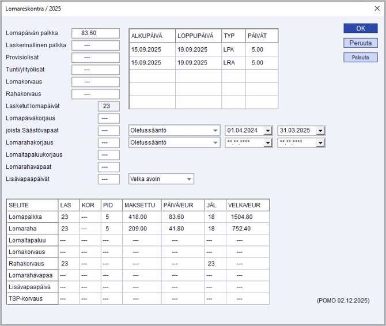Click the Laskennallinen palkka input field
This screenshot has width=386, height=326.
[x=95, y=46]
